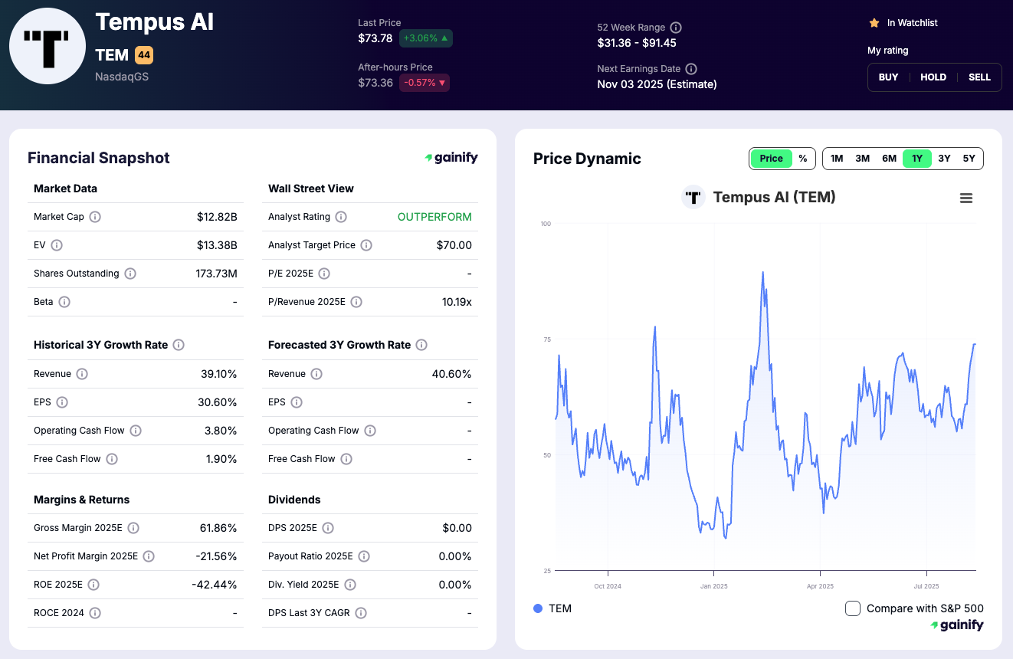Click the Tempus AI (TEM) chart title

[x=774, y=197]
